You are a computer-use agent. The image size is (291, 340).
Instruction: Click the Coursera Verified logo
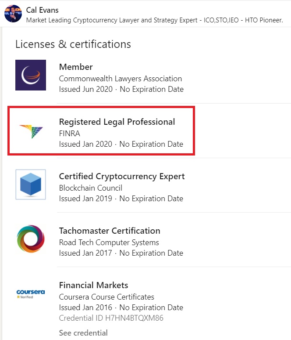pos(31,294)
